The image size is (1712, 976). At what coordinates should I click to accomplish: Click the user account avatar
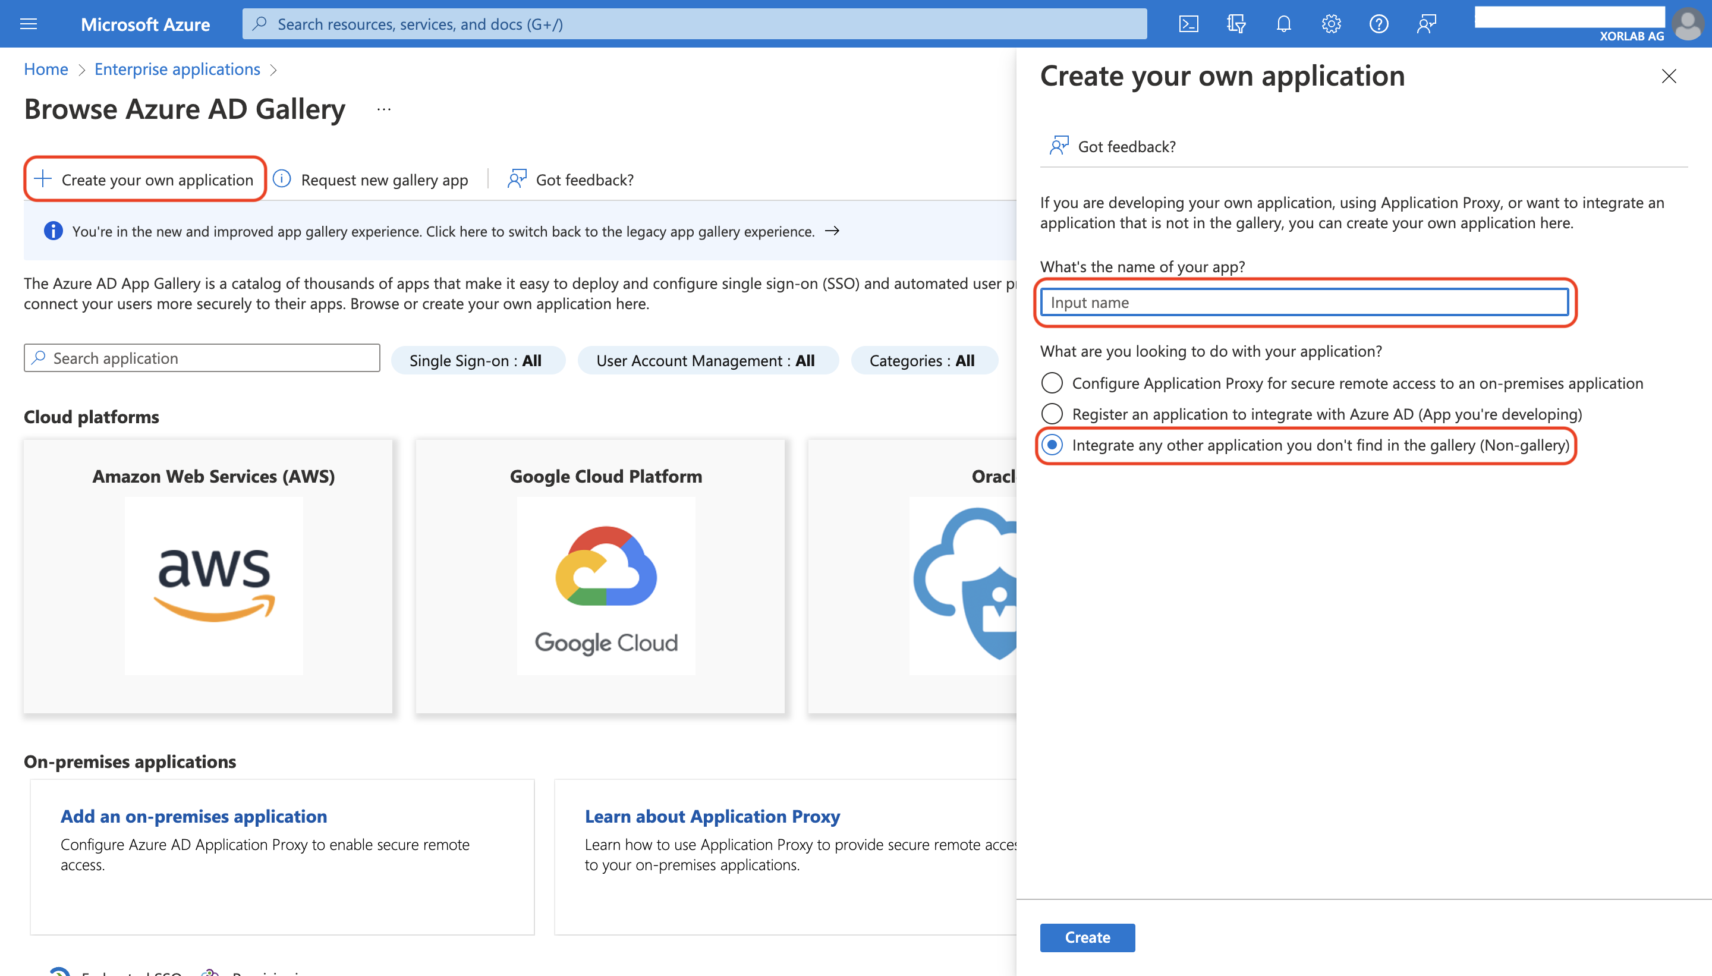(x=1688, y=24)
